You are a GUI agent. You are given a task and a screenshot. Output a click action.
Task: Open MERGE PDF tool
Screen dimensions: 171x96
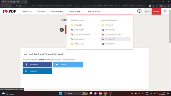pos(27,11)
